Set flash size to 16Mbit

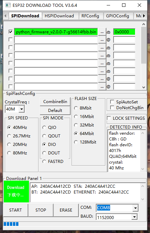coord(84,116)
